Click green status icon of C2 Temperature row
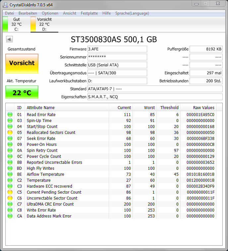 10,180
